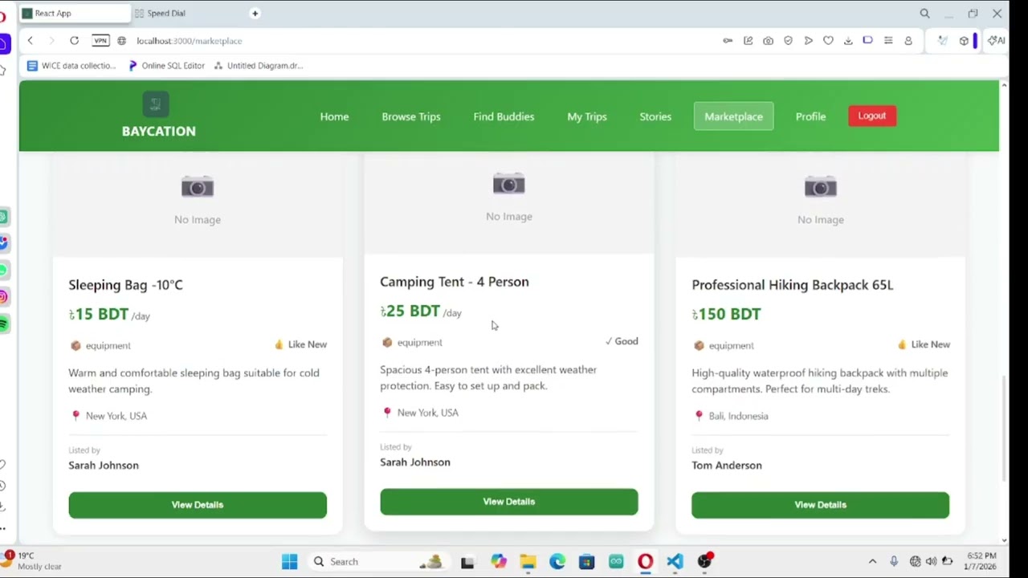Open Browse Trips in the navbar
Viewport: 1028px width, 578px height.
pos(411,116)
